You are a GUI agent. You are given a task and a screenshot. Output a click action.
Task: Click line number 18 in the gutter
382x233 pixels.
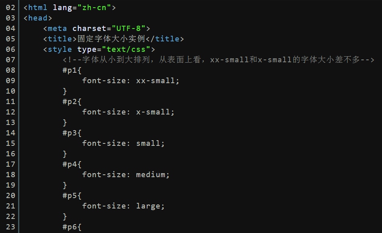coord(10,175)
